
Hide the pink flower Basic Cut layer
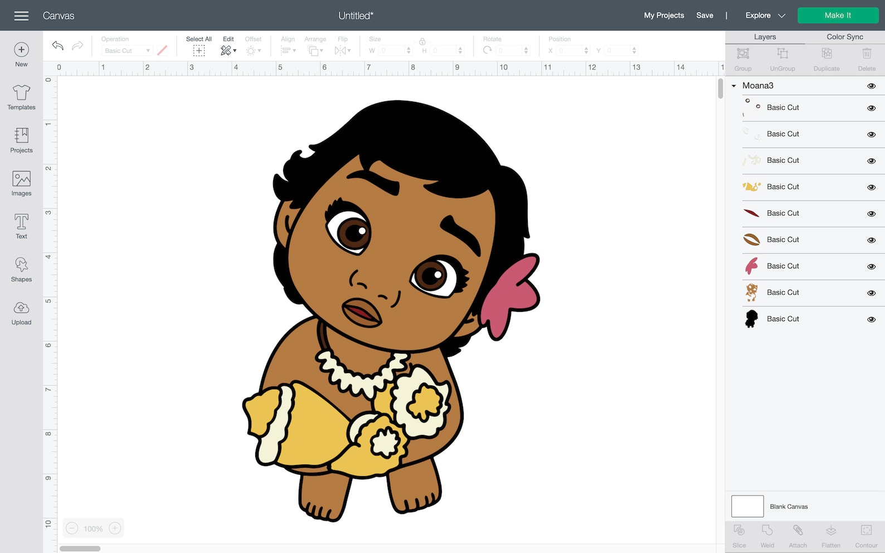tap(871, 266)
